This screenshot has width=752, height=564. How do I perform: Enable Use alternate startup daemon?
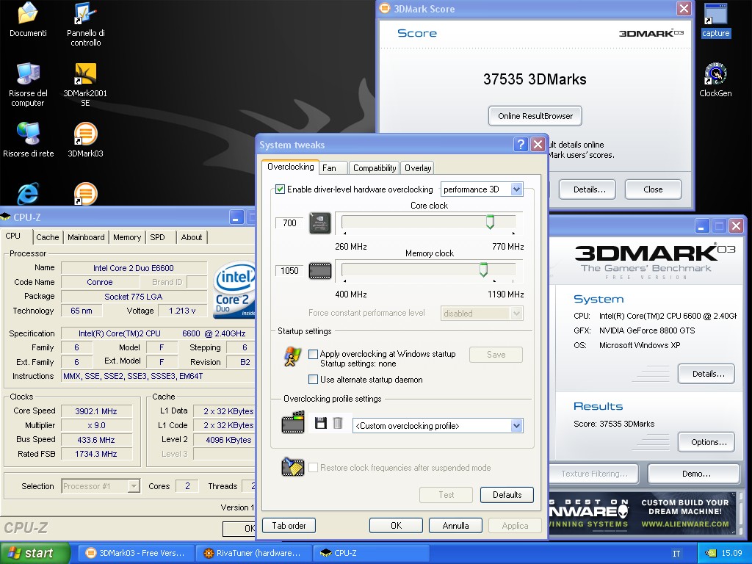313,380
